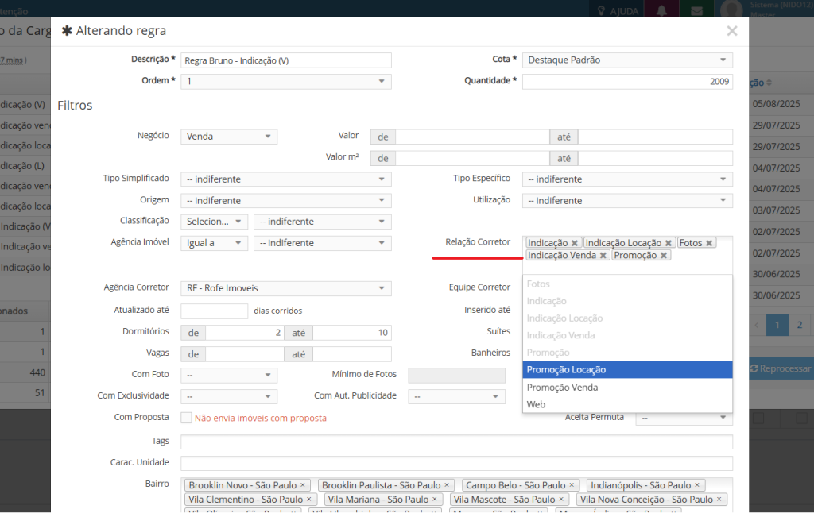Expand the Com Foto dropdown
814x513 pixels.
tap(229, 375)
